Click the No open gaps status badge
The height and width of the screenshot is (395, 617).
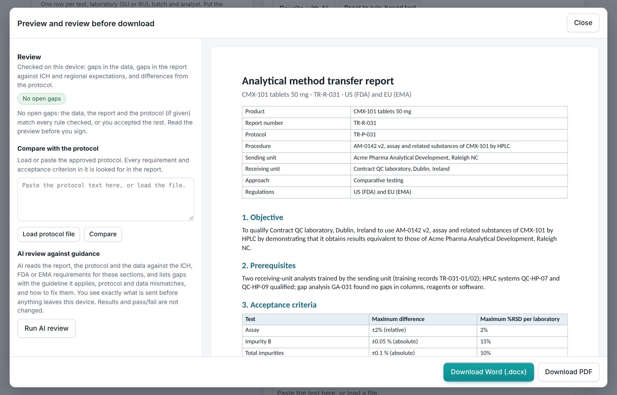point(42,99)
